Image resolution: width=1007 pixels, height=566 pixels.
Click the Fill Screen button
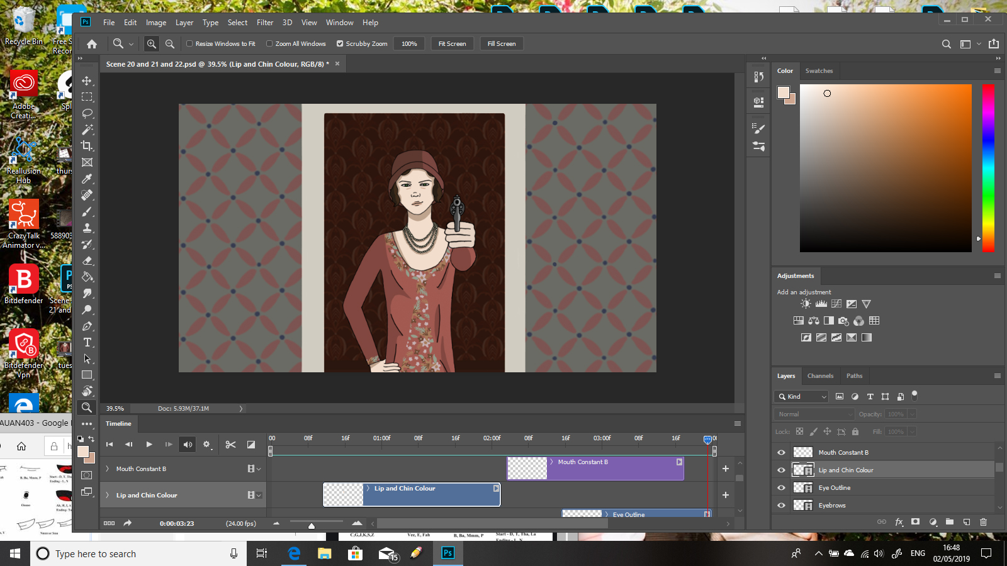click(502, 43)
